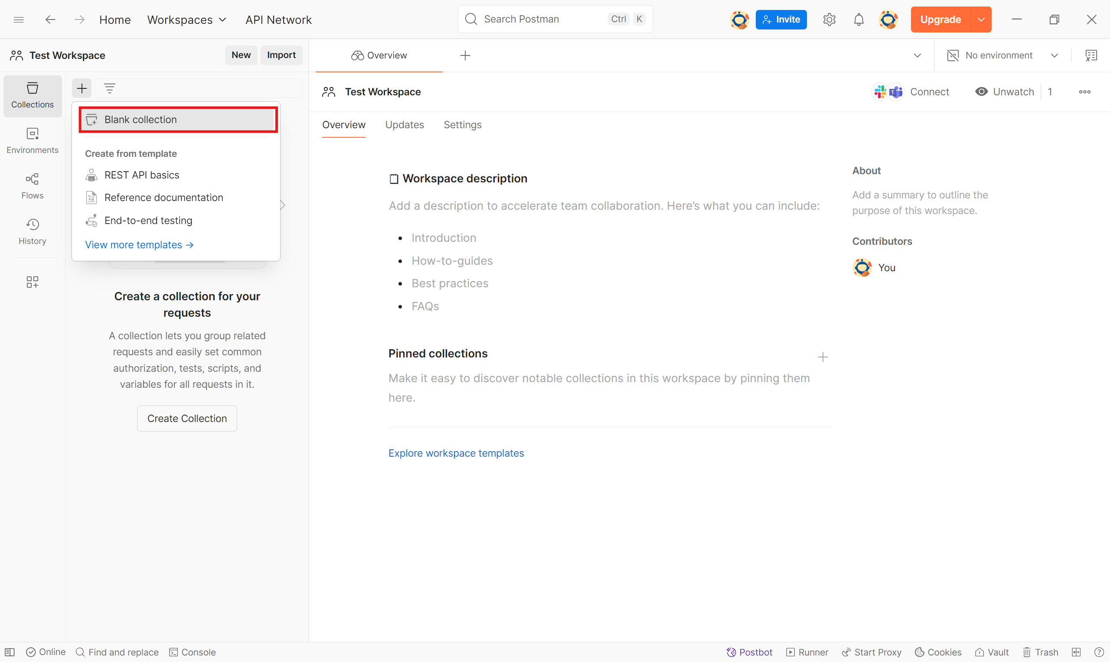Open Runner in the status bar

807,652
